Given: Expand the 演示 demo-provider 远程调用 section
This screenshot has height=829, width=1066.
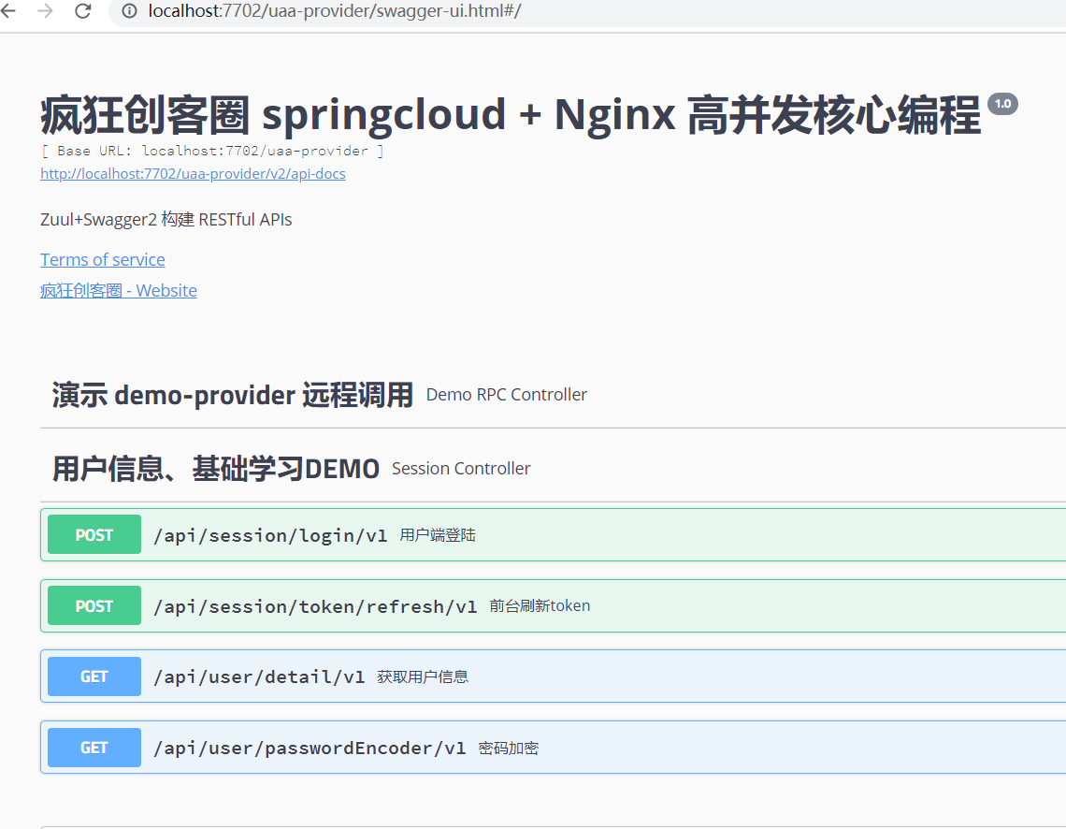Looking at the screenshot, I should click(x=233, y=395).
